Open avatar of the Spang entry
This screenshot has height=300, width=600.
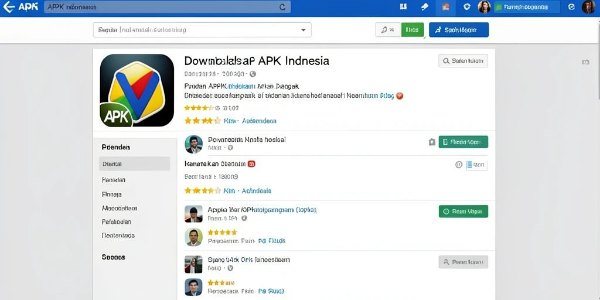tap(193, 264)
